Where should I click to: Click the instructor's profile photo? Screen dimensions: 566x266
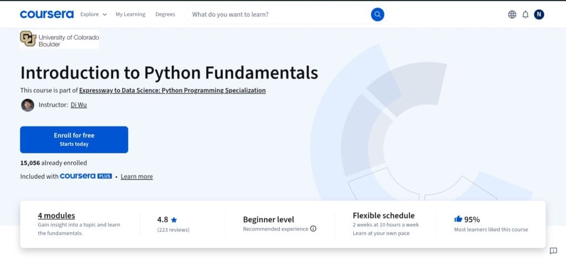[28, 105]
